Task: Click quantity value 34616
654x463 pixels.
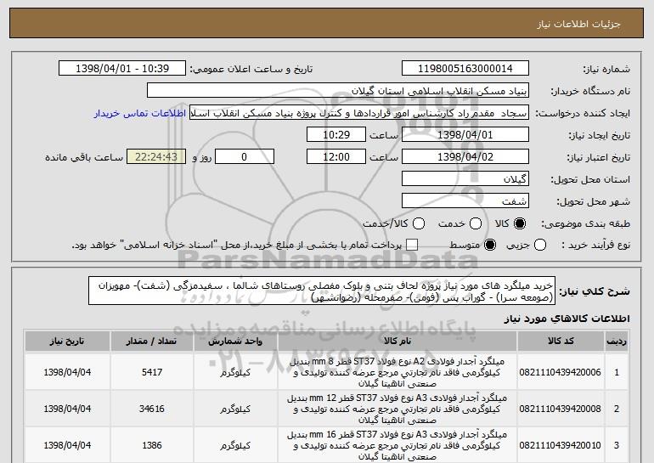Action: point(152,409)
